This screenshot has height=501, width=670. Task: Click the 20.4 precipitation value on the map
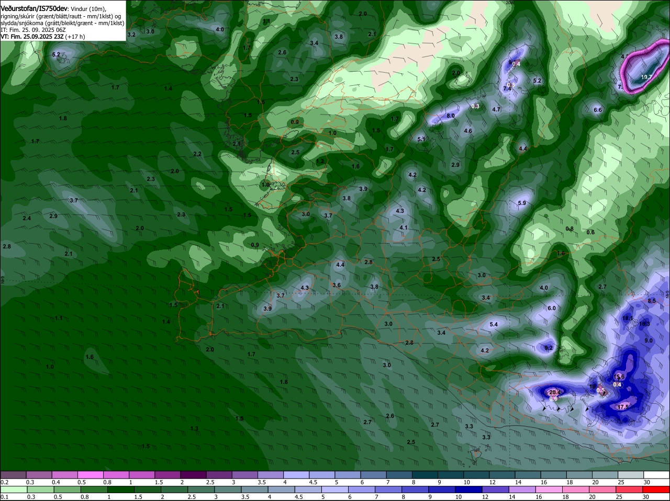click(555, 392)
